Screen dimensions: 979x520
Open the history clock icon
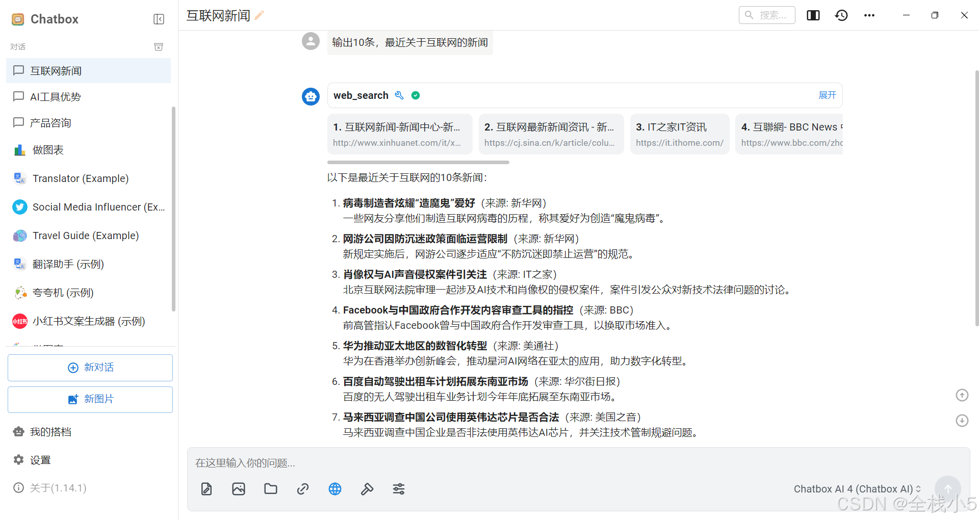(x=841, y=15)
